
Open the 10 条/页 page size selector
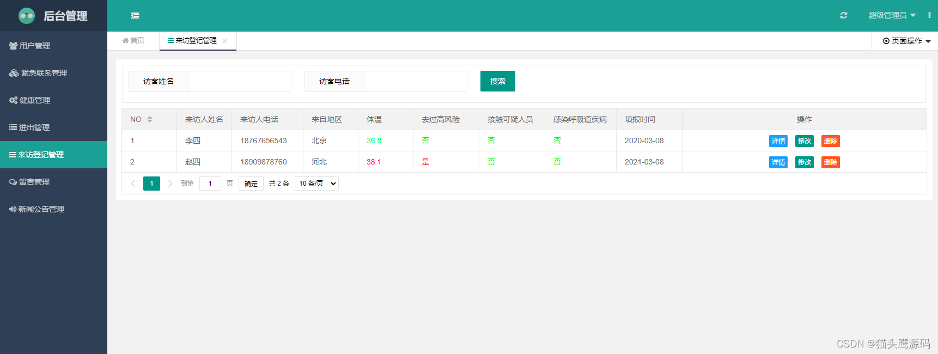[316, 184]
